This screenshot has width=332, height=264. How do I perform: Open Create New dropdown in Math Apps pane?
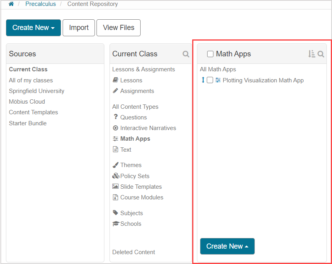click(227, 246)
